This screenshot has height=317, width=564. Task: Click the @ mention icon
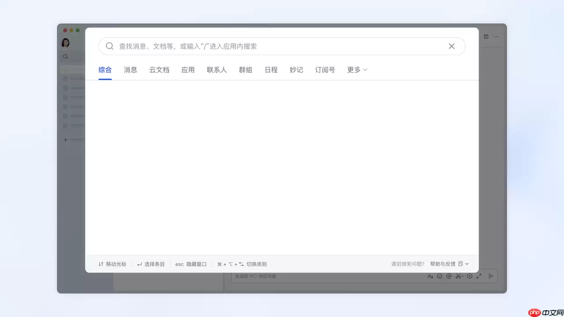click(449, 276)
